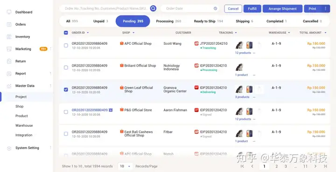Image resolution: width=336 pixels, height=172 pixels.
Task: Open more products ellipsis in Fitbar row
Action: [254, 141]
